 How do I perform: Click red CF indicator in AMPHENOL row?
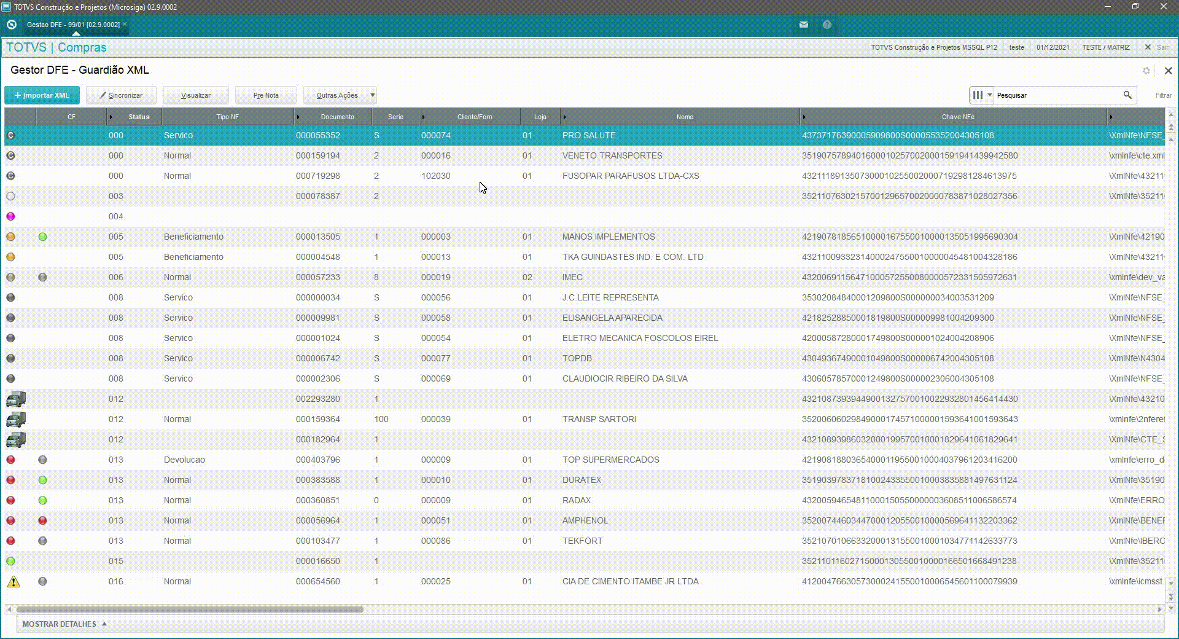pyautogui.click(x=42, y=520)
